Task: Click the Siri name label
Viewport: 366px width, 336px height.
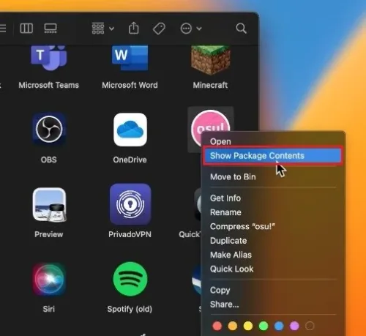Action: point(49,309)
